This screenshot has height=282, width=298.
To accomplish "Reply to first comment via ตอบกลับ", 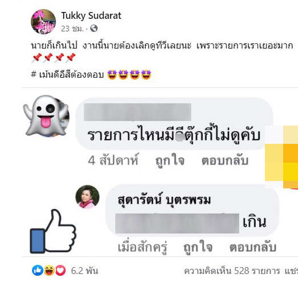I will click(225, 160).
